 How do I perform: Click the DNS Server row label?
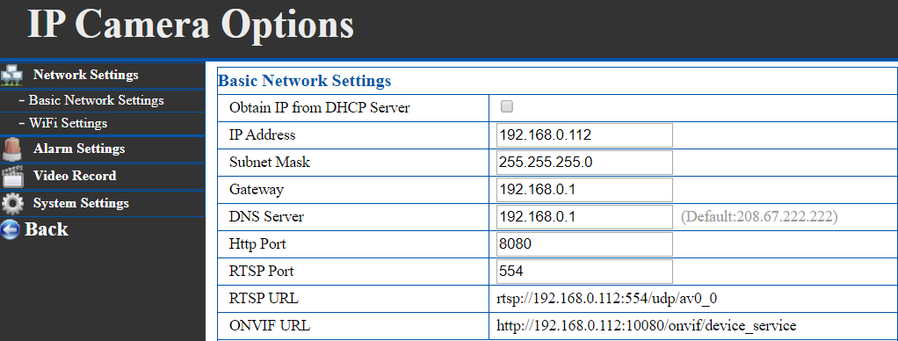click(266, 216)
